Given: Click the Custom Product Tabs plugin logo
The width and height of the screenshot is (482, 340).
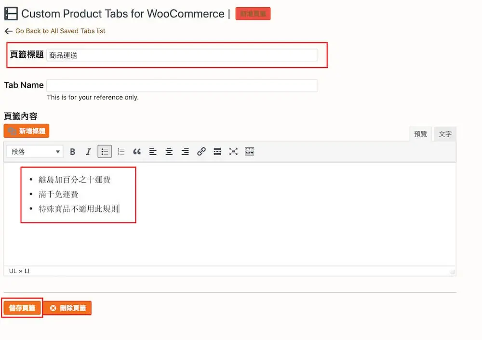Looking at the screenshot, I should point(11,14).
